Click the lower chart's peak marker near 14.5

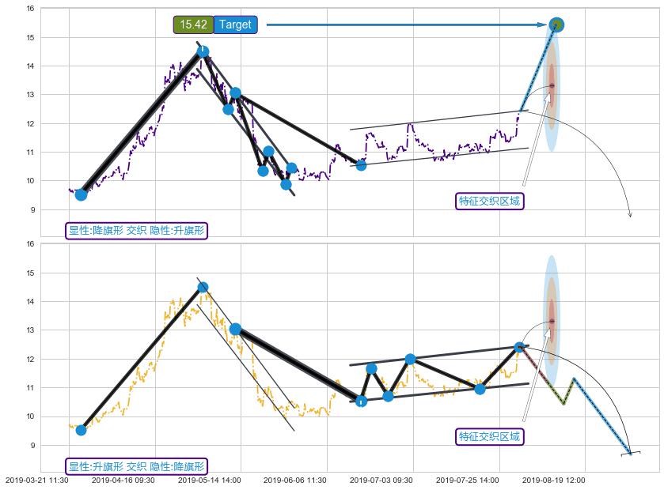pyautogui.click(x=203, y=287)
